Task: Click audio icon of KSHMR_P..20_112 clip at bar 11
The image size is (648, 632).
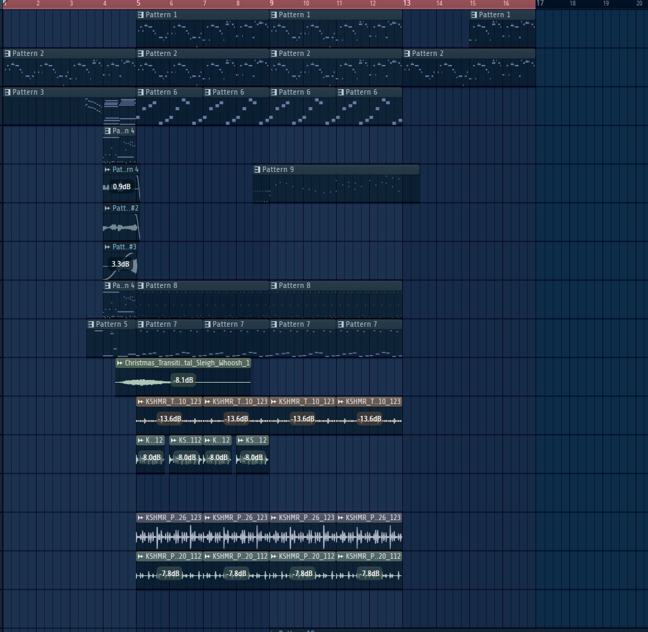Action: 340,556
